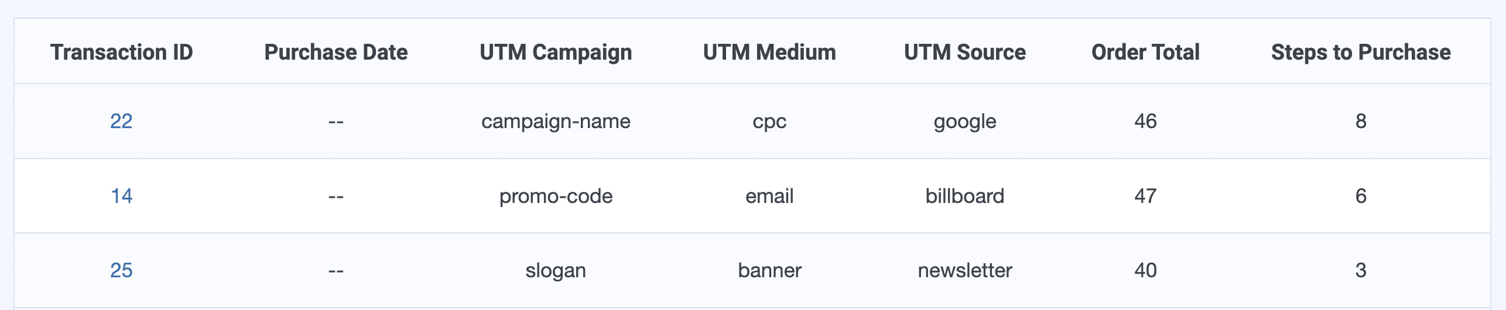The image size is (1506, 310).
Task: Sort by Transaction ID column header
Action: [x=121, y=52]
